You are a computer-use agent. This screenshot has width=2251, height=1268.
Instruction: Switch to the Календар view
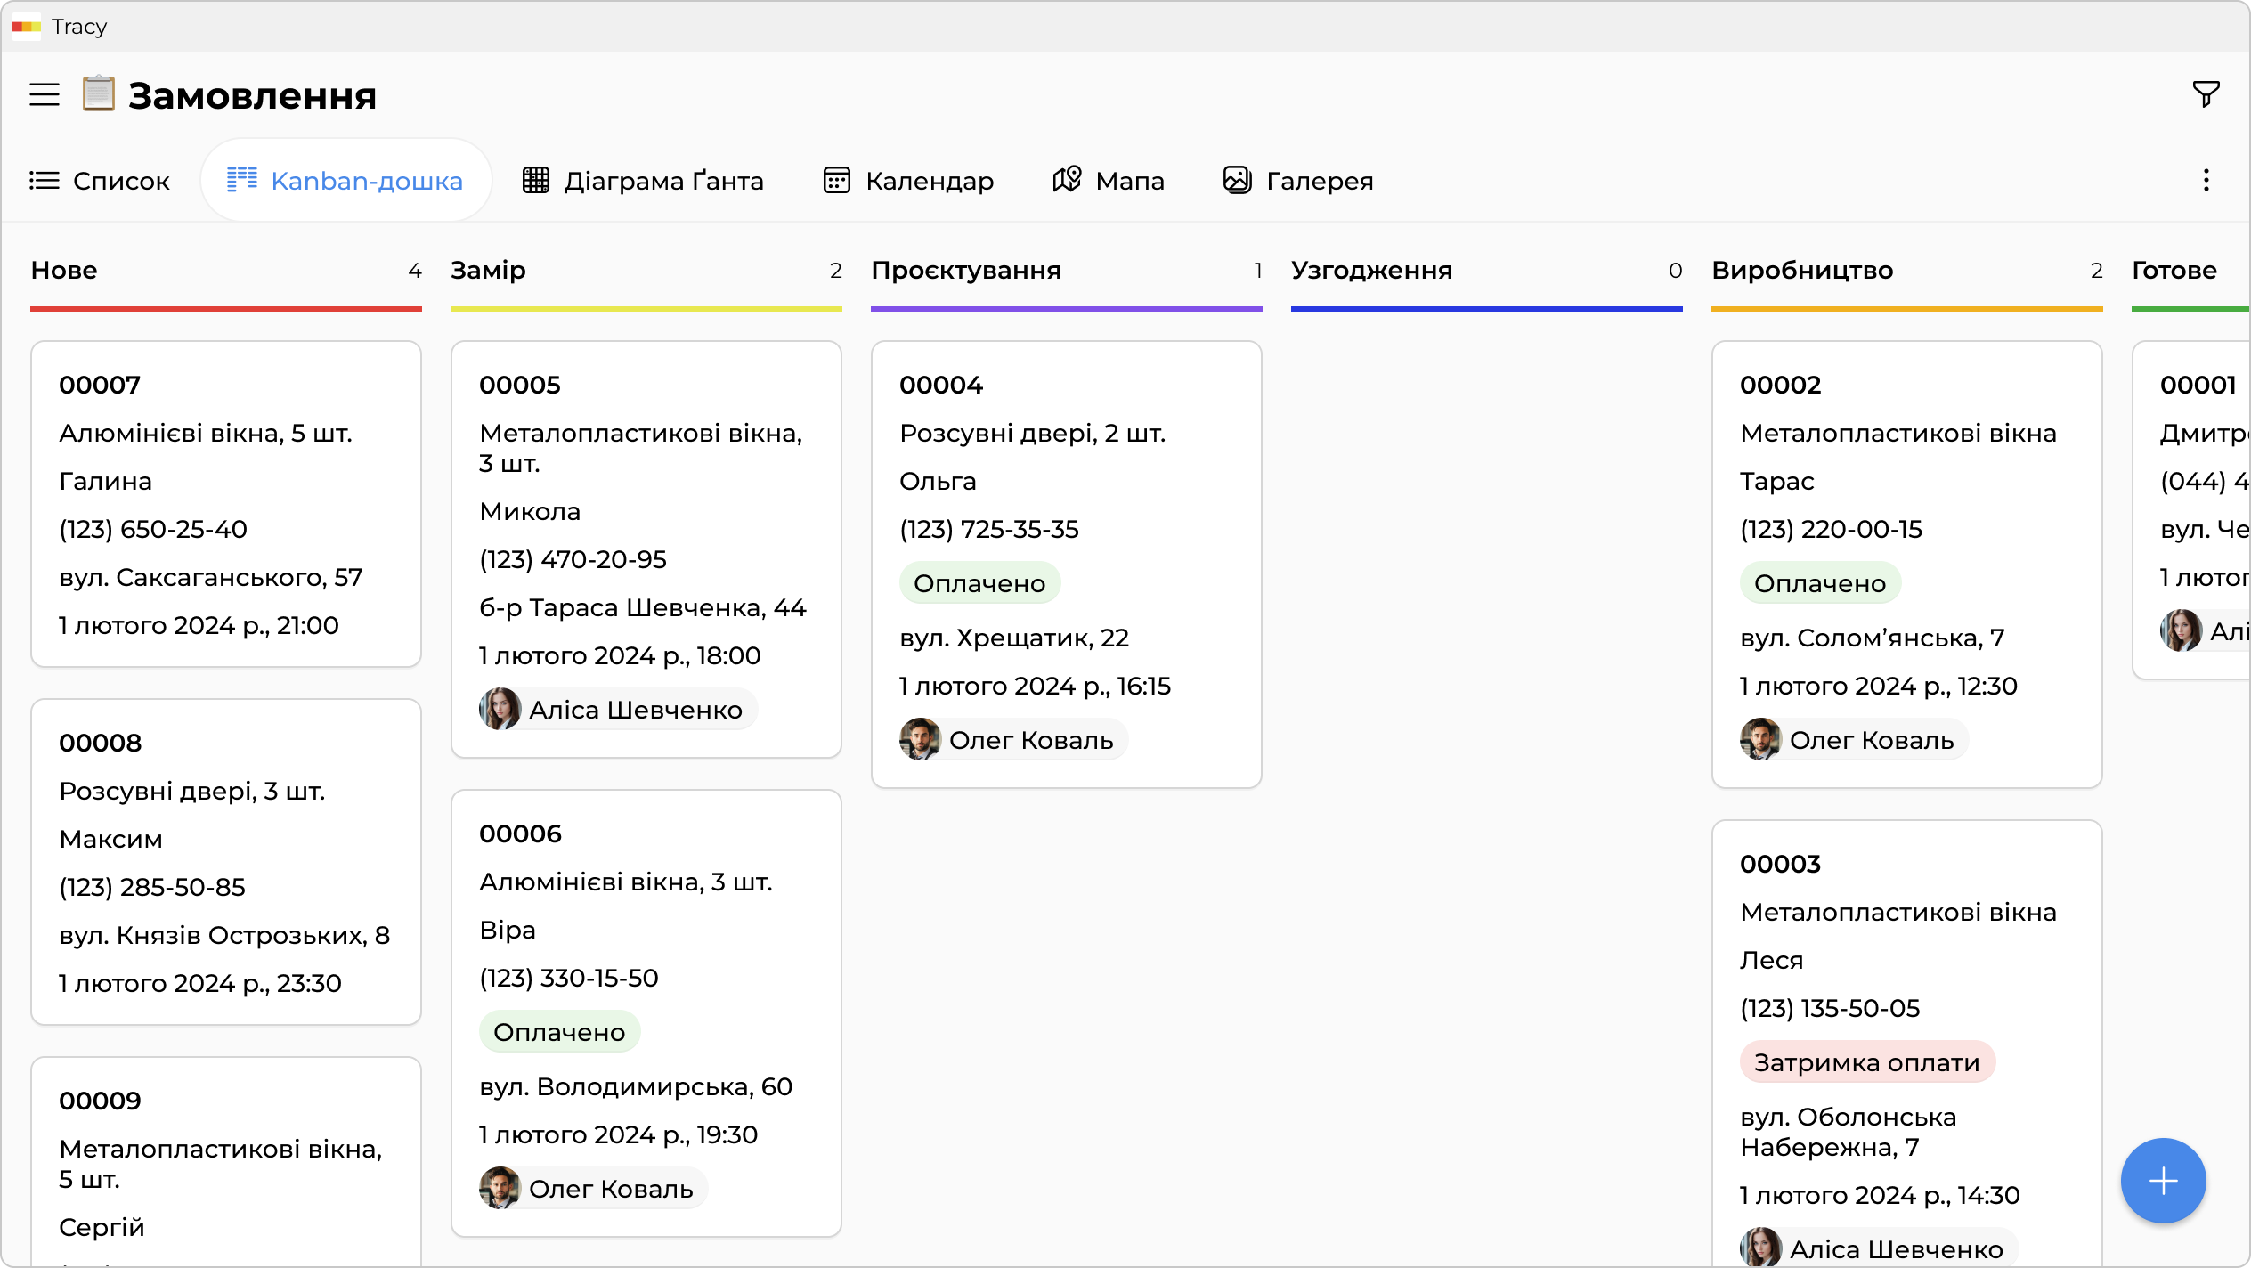[908, 181]
